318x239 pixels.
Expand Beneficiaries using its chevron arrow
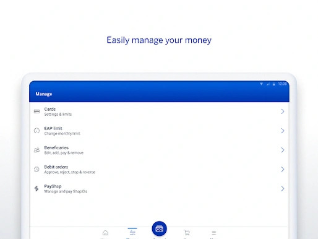point(283,150)
